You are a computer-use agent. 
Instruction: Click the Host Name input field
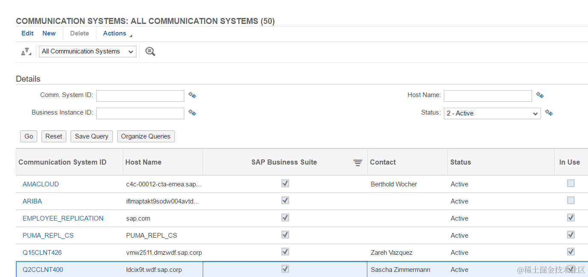pos(488,96)
